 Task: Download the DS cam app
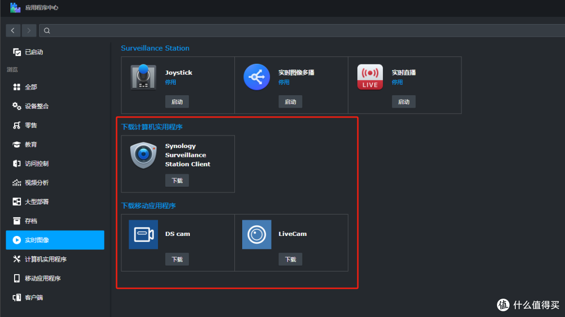click(x=177, y=259)
